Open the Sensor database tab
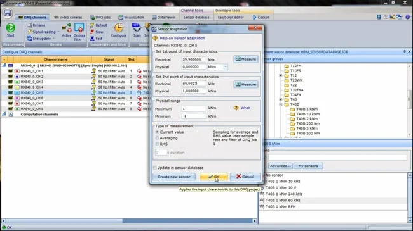Viewport: 413px width, 231px height. click(x=196, y=17)
